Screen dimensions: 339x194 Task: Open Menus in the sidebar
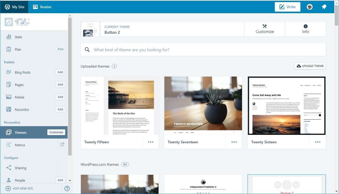20,145
